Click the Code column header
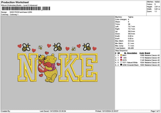The image size is (161, 113). (142, 53)
